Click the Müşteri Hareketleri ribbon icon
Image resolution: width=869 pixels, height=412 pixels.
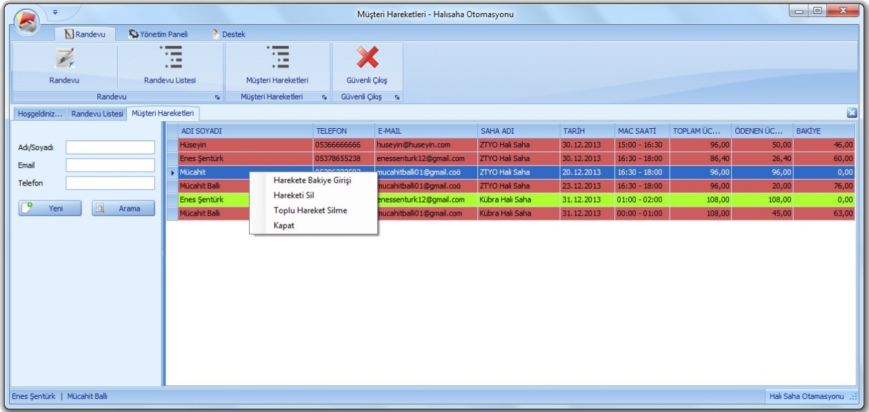277,59
